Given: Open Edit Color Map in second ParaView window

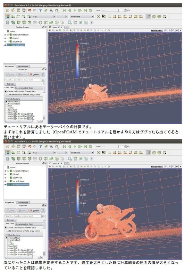Looking at the screenshot, I should coord(13,153).
